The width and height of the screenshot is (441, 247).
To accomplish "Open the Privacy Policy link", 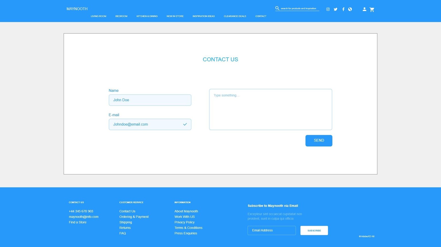I will [184, 222].
